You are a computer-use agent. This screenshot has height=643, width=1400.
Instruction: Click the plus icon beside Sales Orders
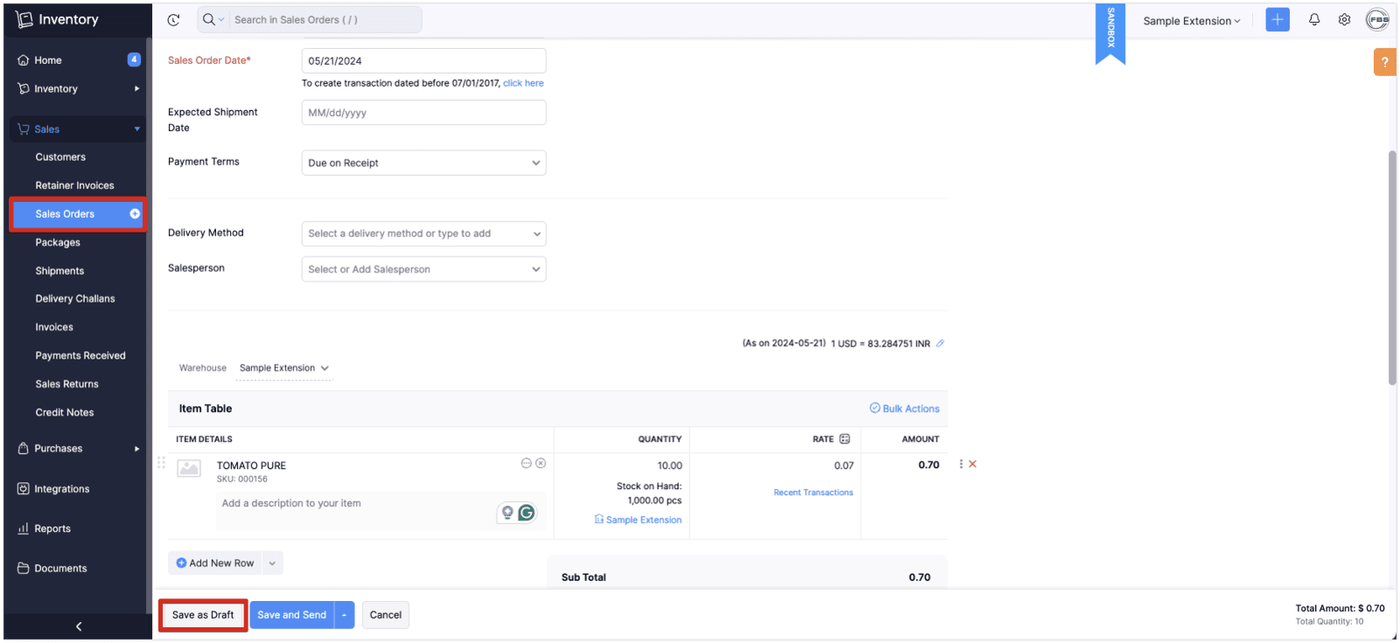[x=135, y=213]
